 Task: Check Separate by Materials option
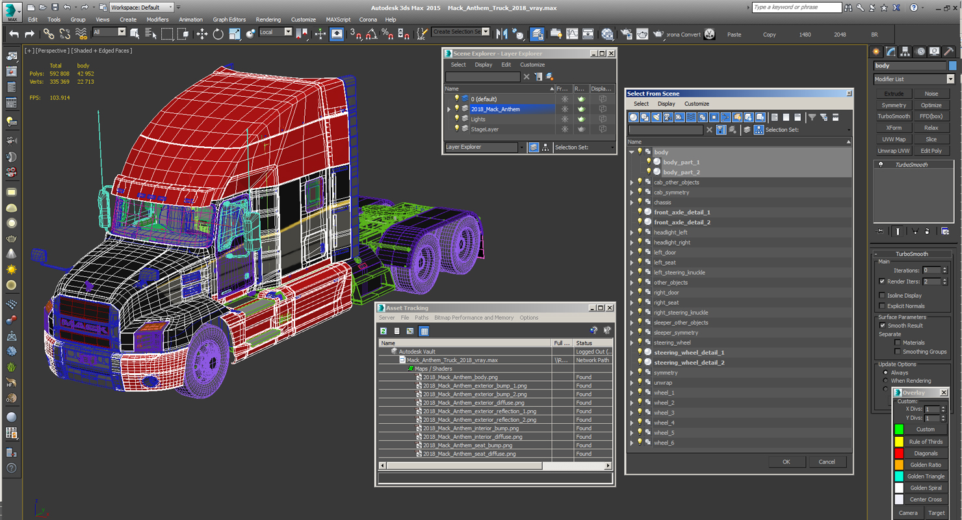pyautogui.click(x=898, y=343)
